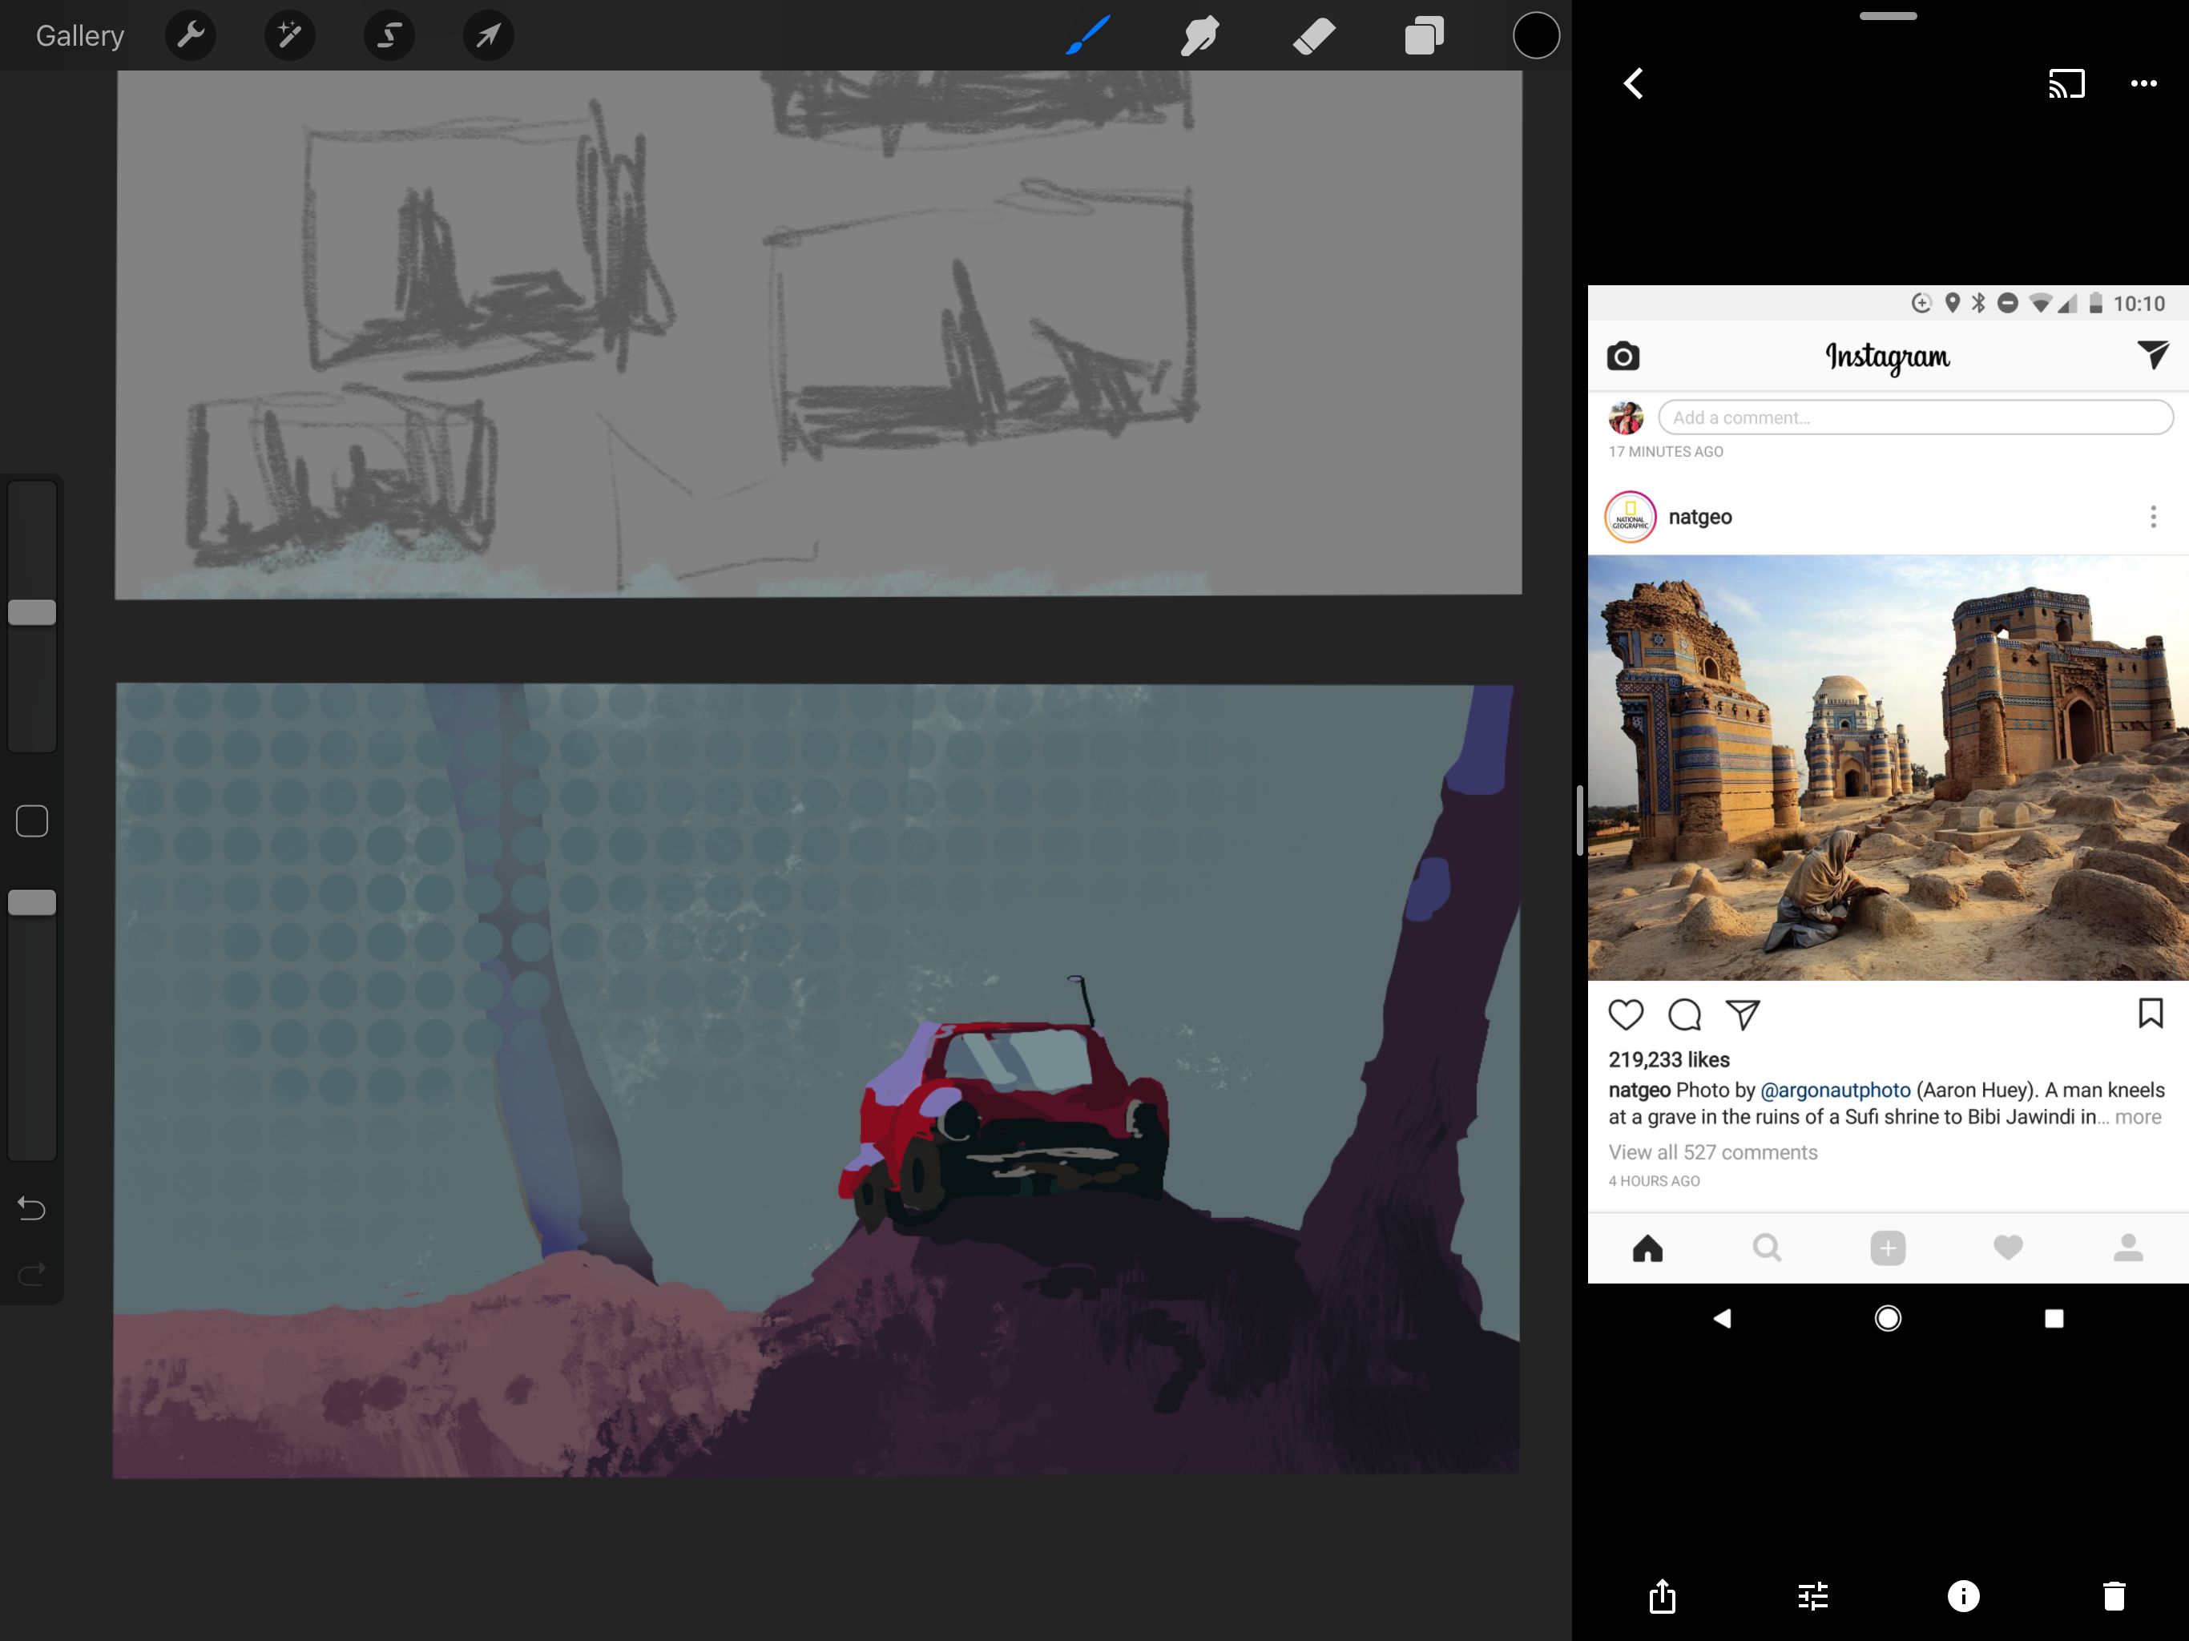The image size is (2189, 1641).
Task: Select the Smudge tool
Action: (1199, 37)
